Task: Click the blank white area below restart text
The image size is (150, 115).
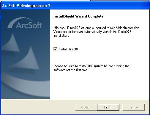Action: tap(100, 85)
